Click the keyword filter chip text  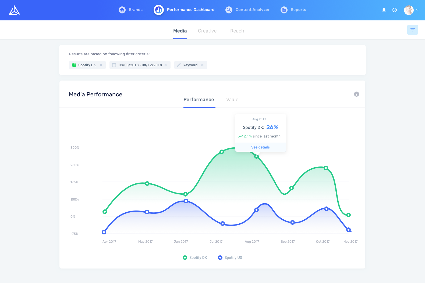click(x=190, y=65)
